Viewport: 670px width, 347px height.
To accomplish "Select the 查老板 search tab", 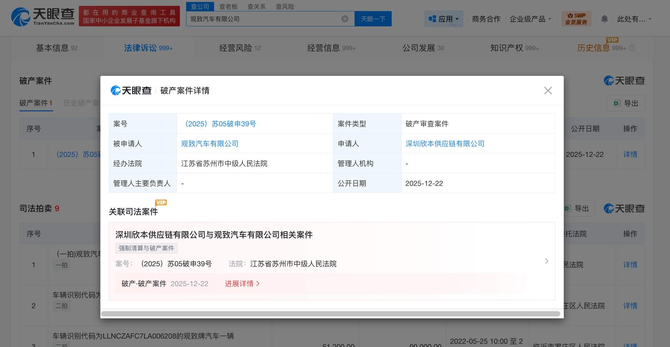I will 228,7.
